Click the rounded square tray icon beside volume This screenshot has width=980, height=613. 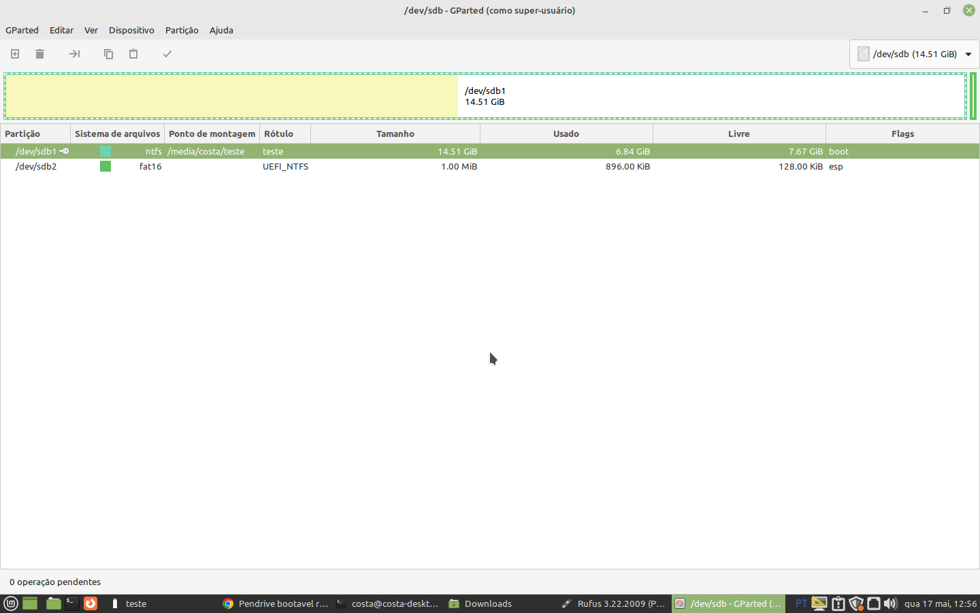(874, 603)
